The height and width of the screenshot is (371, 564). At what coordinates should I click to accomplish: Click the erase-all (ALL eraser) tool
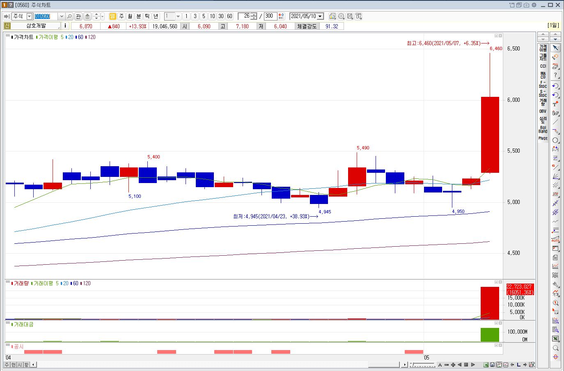[555, 66]
